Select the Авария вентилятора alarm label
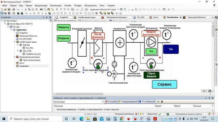218x122 pixels. pyautogui.click(x=151, y=34)
